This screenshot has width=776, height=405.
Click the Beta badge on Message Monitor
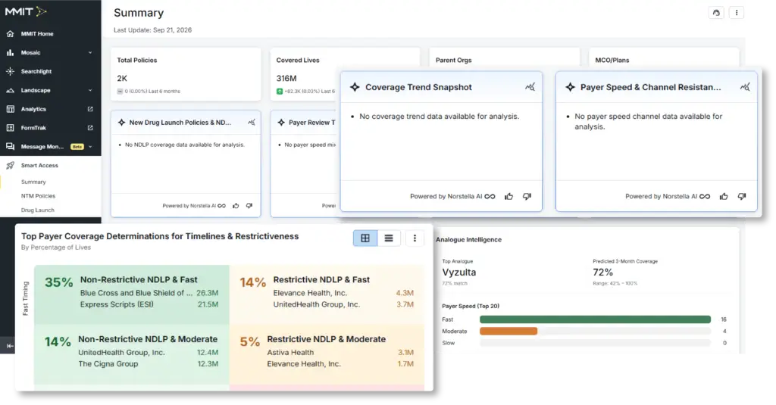[77, 146]
